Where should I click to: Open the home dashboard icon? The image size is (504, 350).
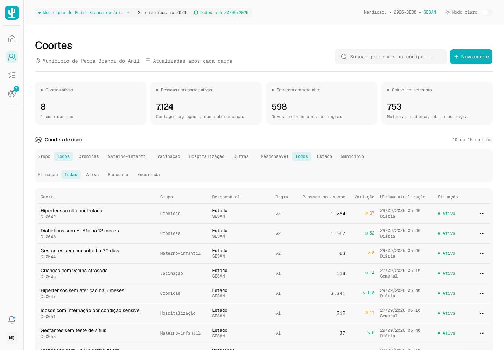tap(12, 38)
